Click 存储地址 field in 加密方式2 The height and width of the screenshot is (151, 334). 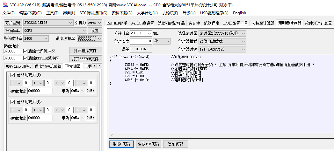(x=40, y=118)
